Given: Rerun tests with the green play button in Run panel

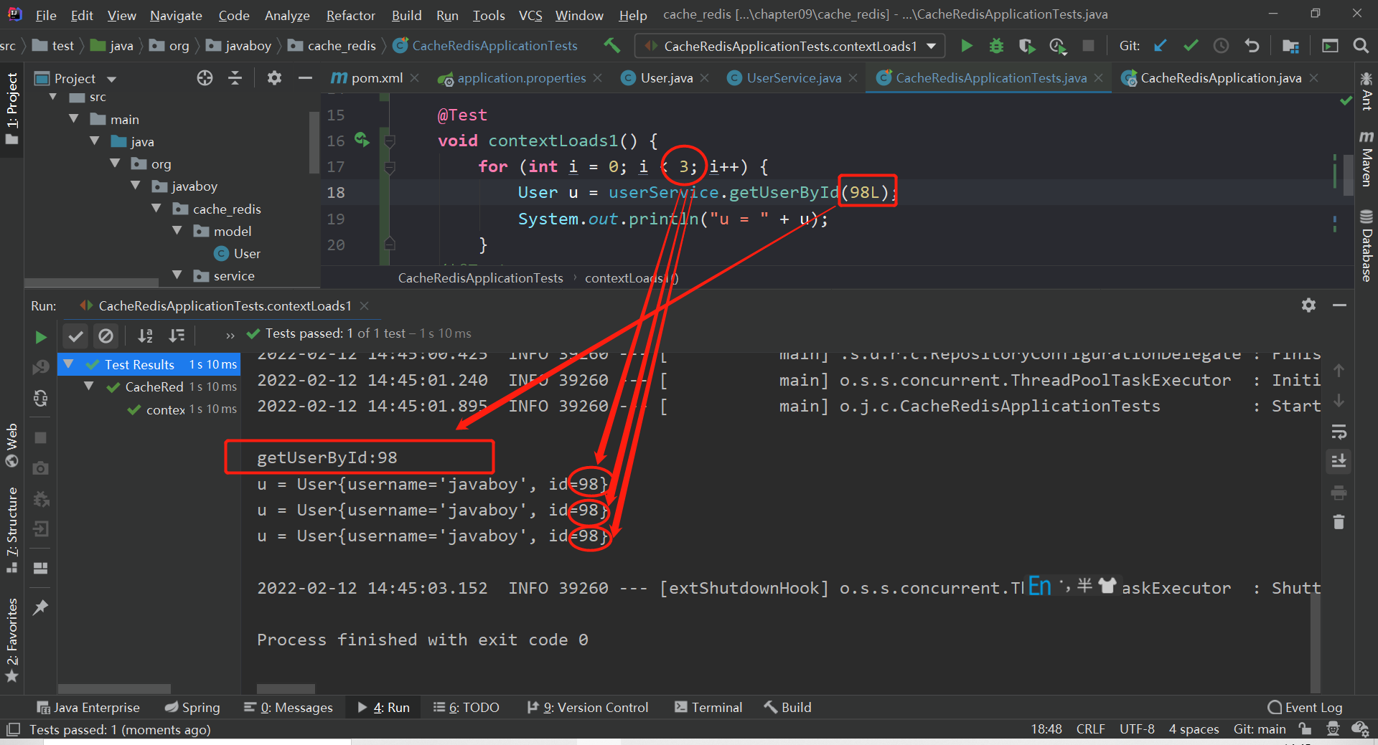Looking at the screenshot, I should [x=41, y=336].
